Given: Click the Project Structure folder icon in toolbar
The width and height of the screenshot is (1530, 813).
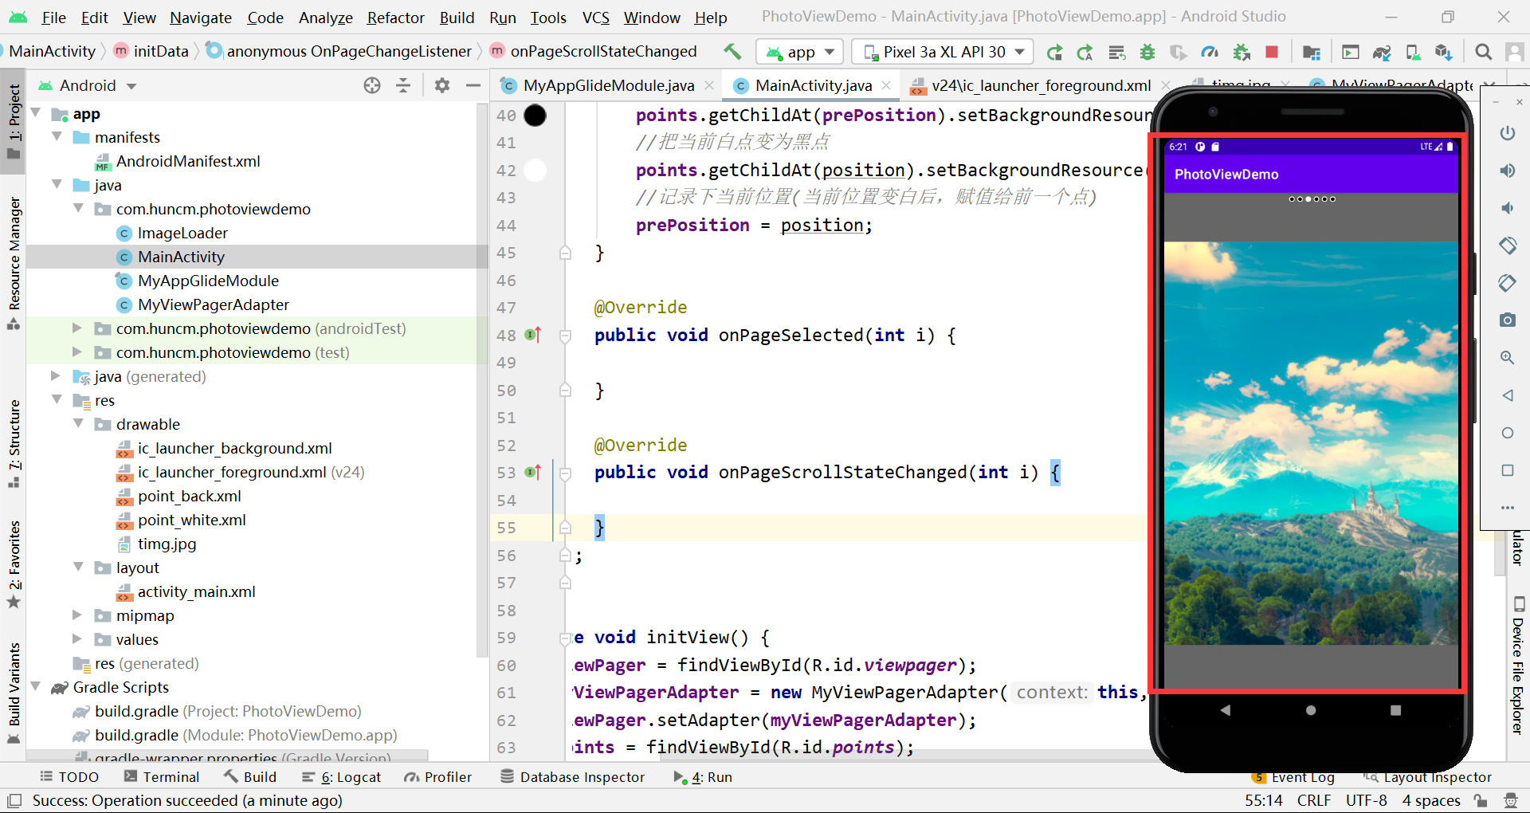Looking at the screenshot, I should (1311, 53).
